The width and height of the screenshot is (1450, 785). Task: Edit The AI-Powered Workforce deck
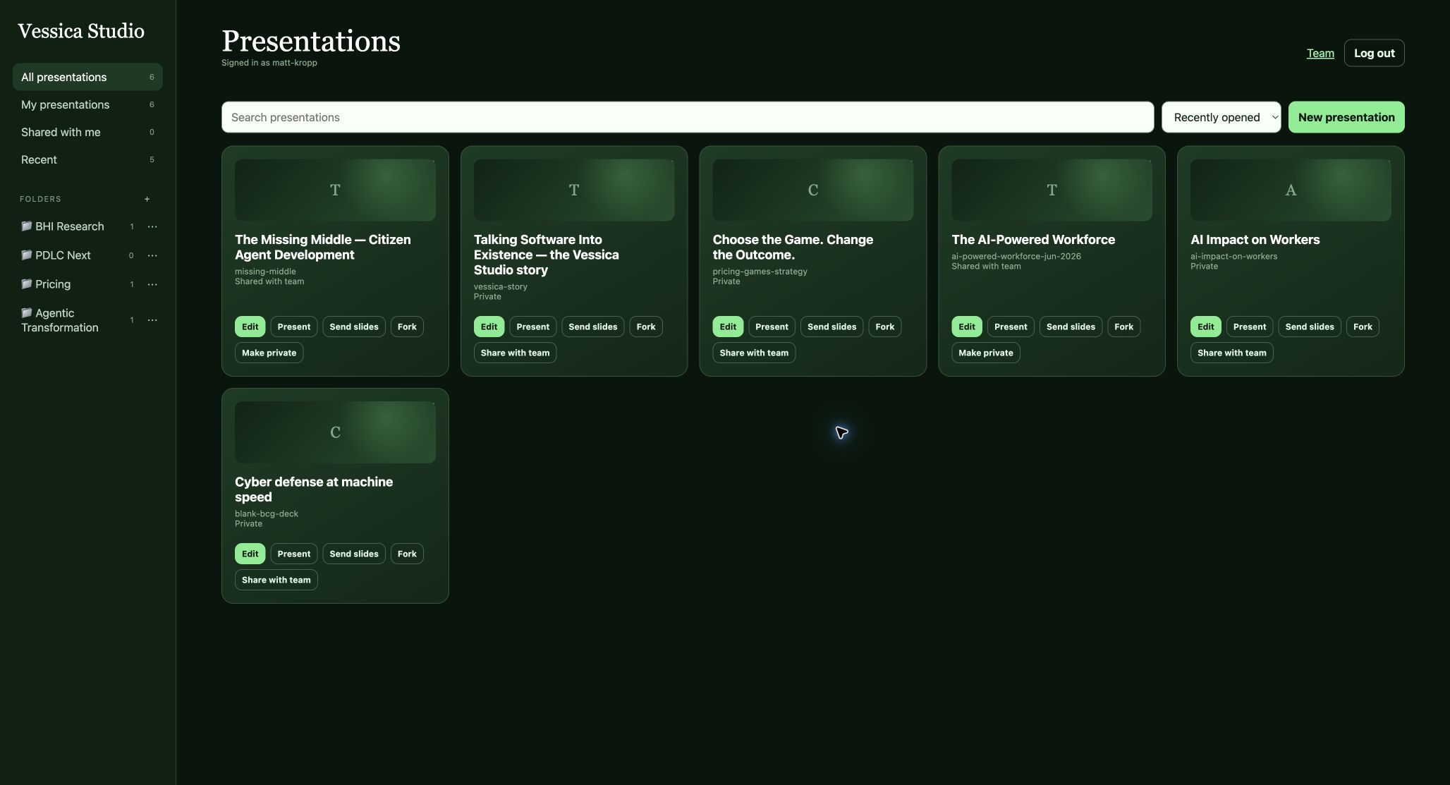[967, 327]
